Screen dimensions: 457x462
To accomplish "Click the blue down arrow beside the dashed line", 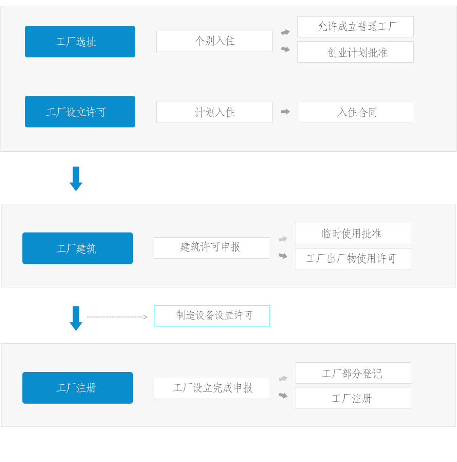I will point(76,319).
